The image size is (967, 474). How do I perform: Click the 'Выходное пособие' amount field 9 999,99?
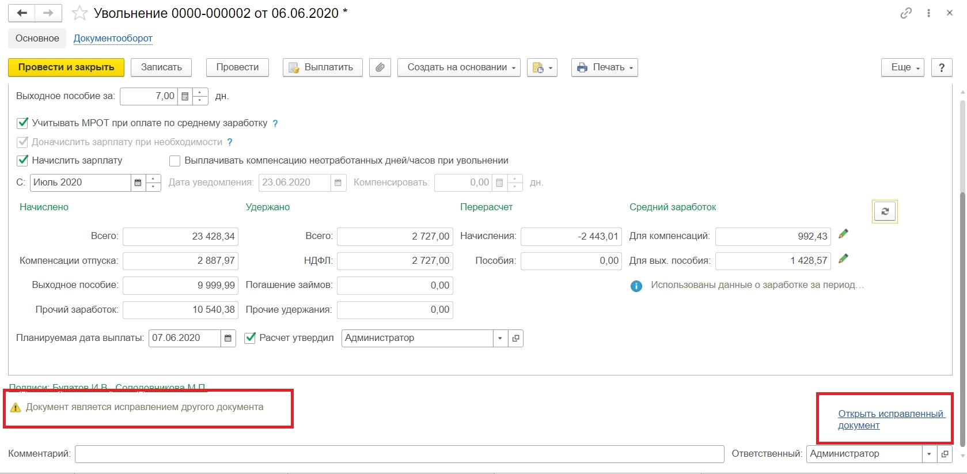(x=180, y=285)
